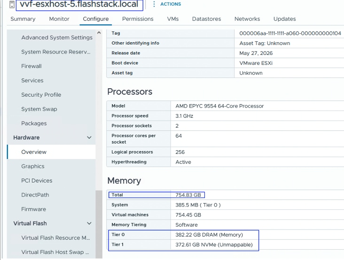344x260 pixels.
Task: Open Security Profile settings
Action: pyautogui.click(x=41, y=95)
